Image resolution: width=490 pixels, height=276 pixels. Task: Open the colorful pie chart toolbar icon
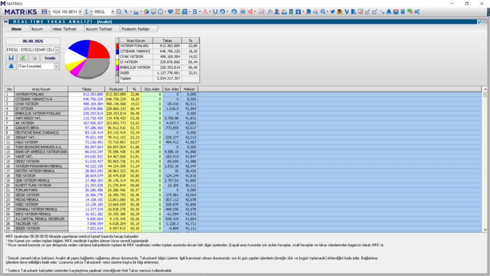click(x=146, y=11)
